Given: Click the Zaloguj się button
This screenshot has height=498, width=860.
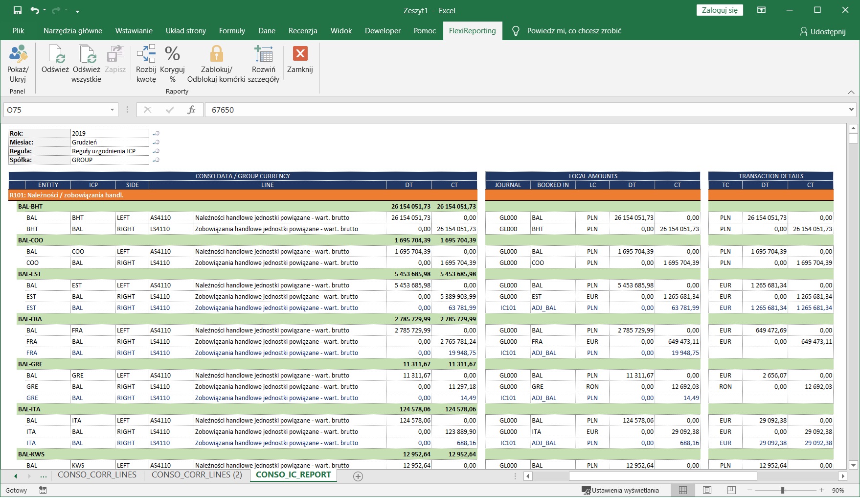Looking at the screenshot, I should tap(719, 10).
